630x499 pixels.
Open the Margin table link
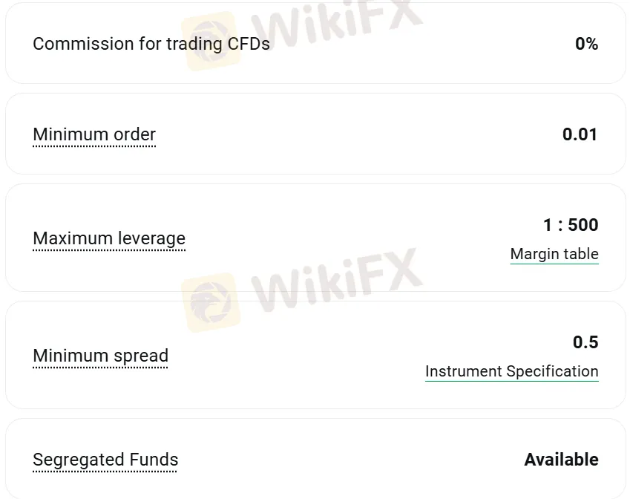pos(554,254)
